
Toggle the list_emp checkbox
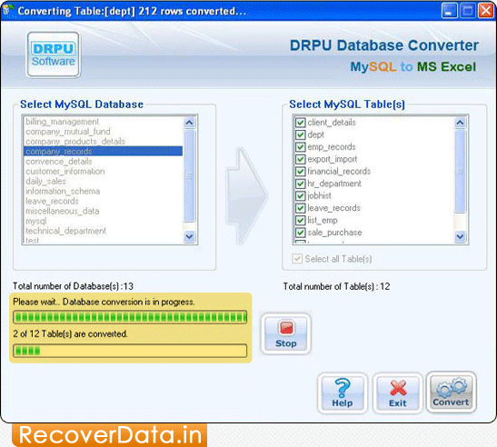pyautogui.click(x=300, y=221)
